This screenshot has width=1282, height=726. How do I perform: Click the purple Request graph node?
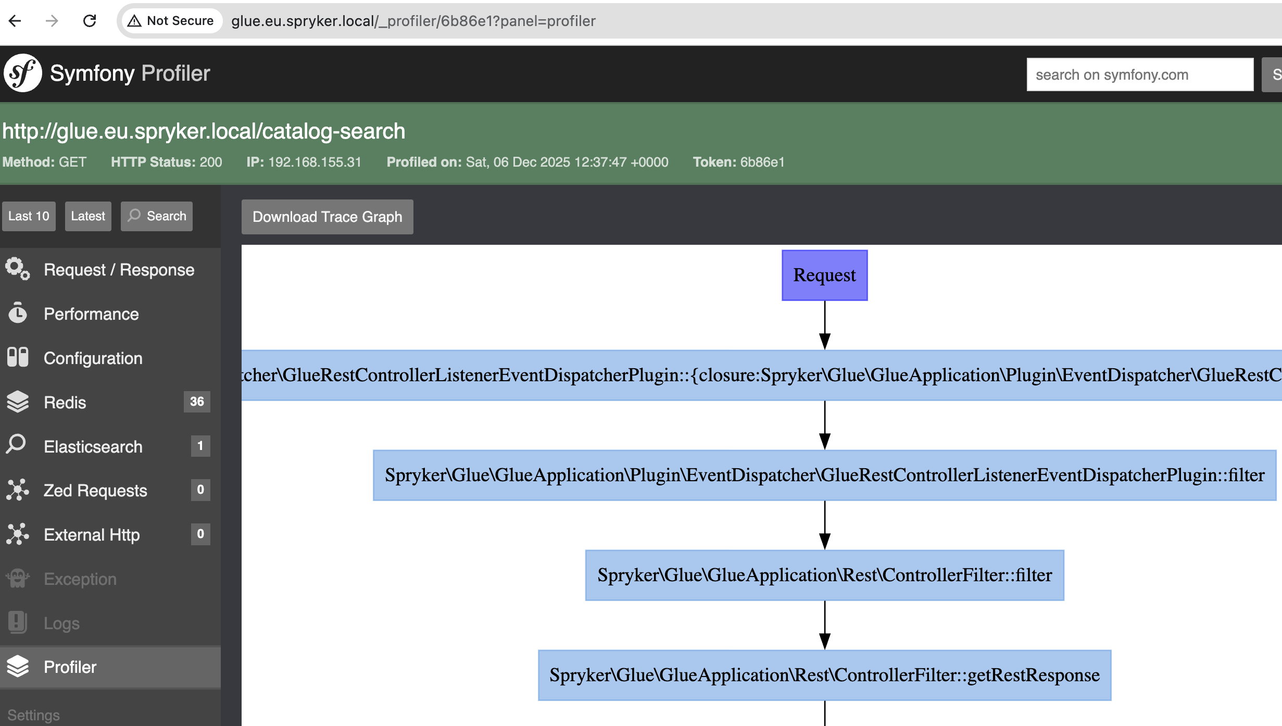[x=824, y=275]
